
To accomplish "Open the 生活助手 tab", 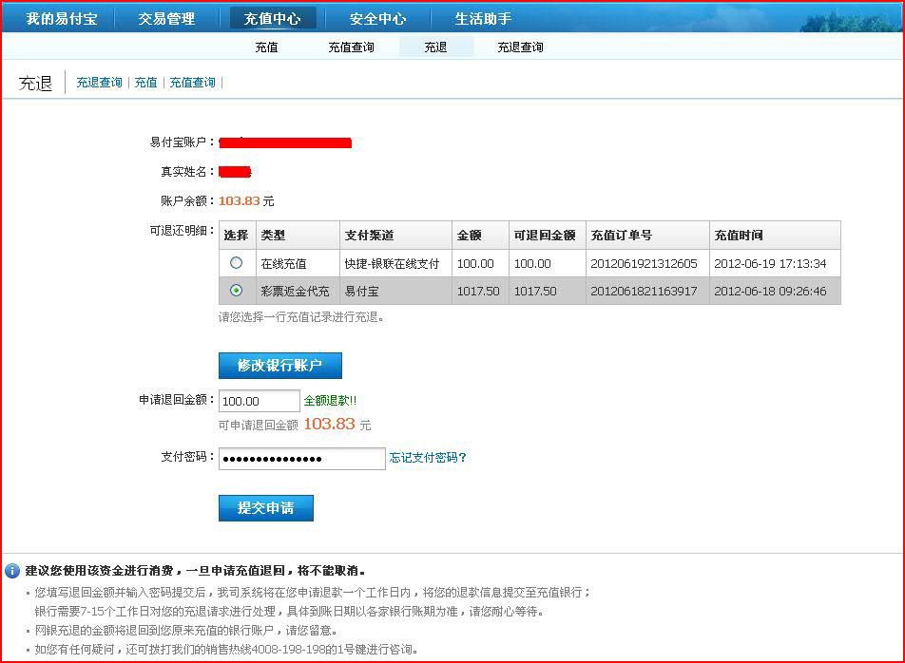I will [483, 18].
